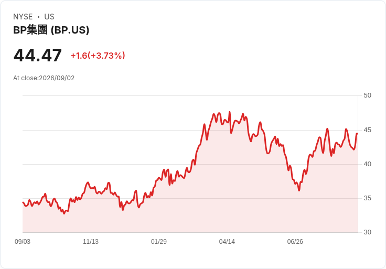The image size is (386, 269).
Task: Click the 45 price axis label
Action: pos(367,130)
